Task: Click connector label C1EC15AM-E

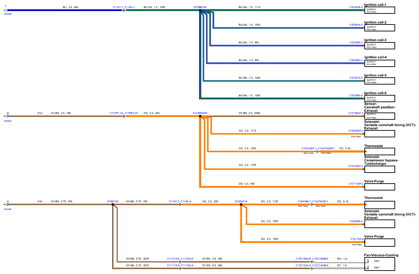Action: point(320,258)
